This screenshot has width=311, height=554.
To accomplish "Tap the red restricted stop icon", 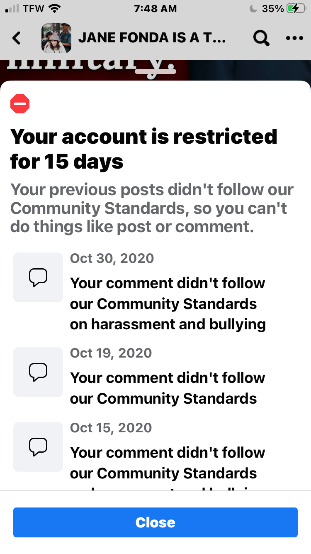I will point(20,104).
